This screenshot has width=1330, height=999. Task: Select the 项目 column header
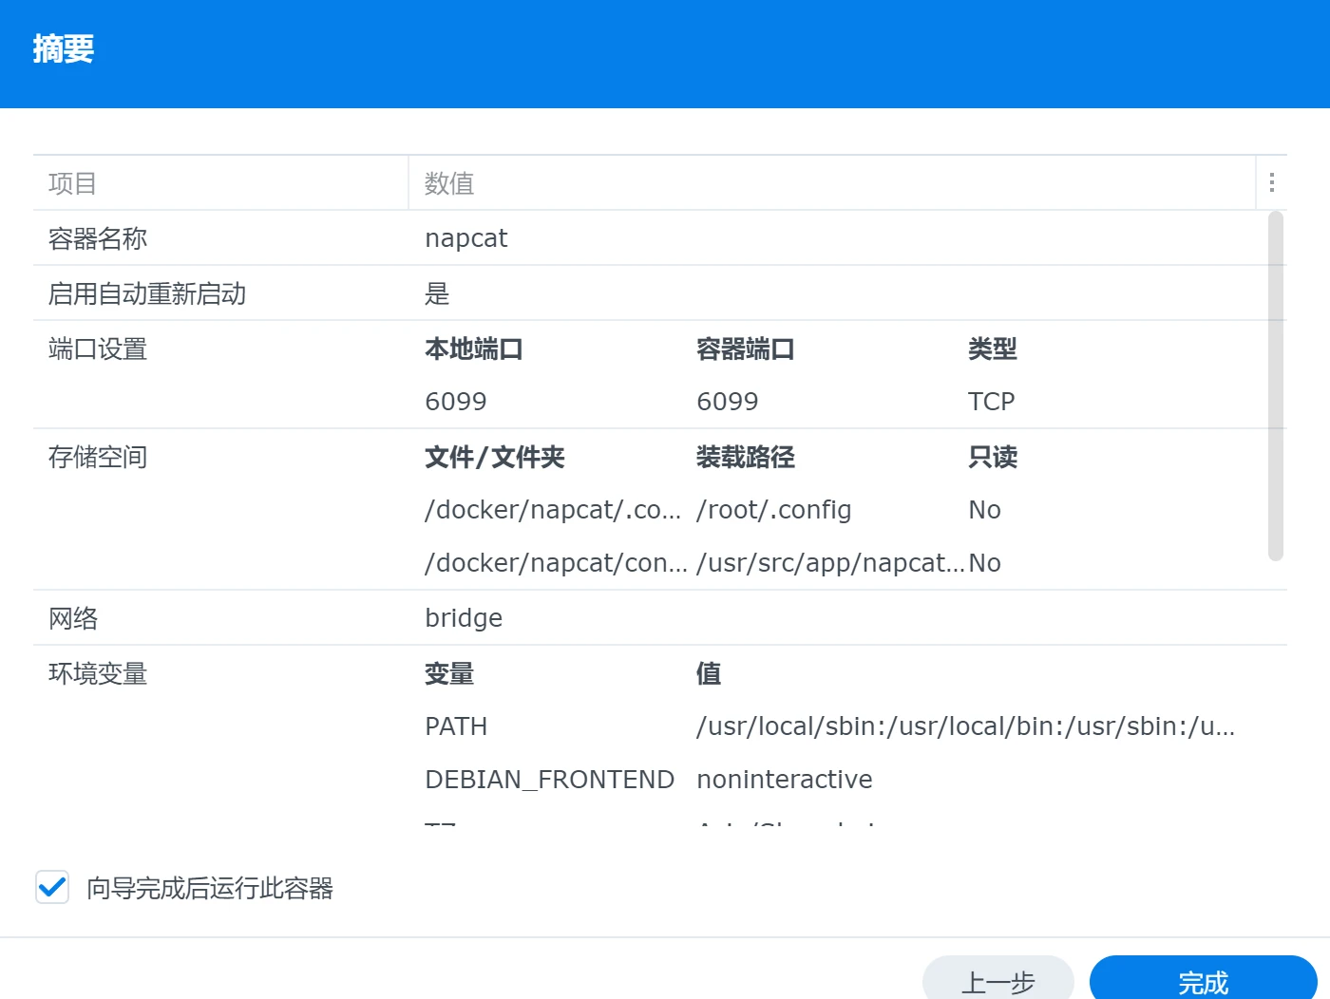(71, 183)
